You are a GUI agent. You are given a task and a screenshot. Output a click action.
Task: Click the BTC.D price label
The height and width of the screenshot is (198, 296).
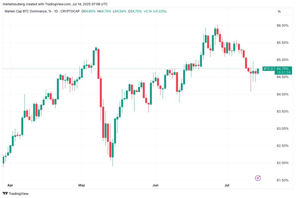point(268,69)
